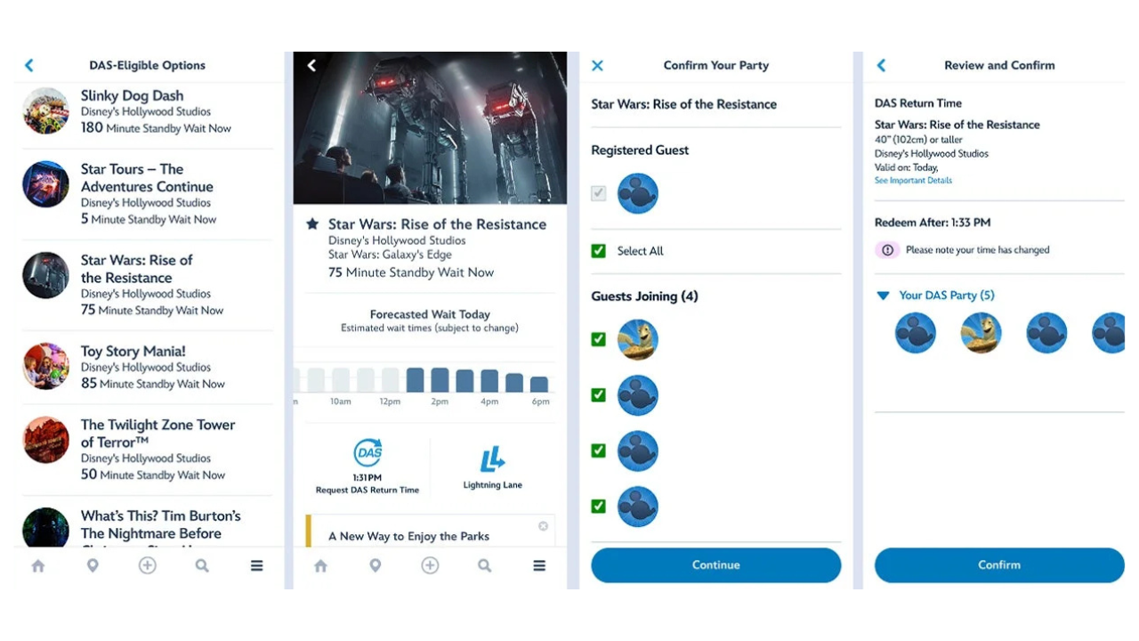The height and width of the screenshot is (641, 1139).
Task: Tap the DAS Request Return Time icon
Action: point(368,453)
